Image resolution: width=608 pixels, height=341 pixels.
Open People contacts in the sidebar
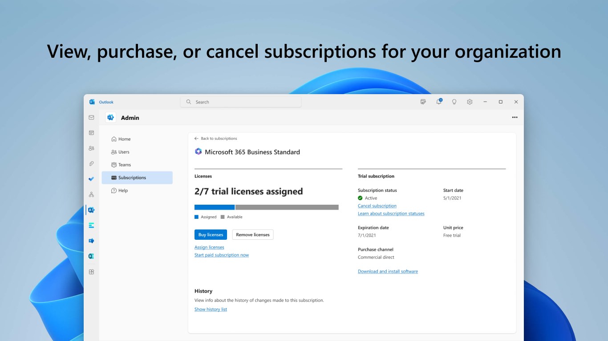pyautogui.click(x=91, y=148)
